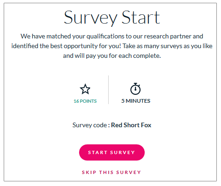Start the survey using the pink button
The height and width of the screenshot is (186, 221).
112,152
